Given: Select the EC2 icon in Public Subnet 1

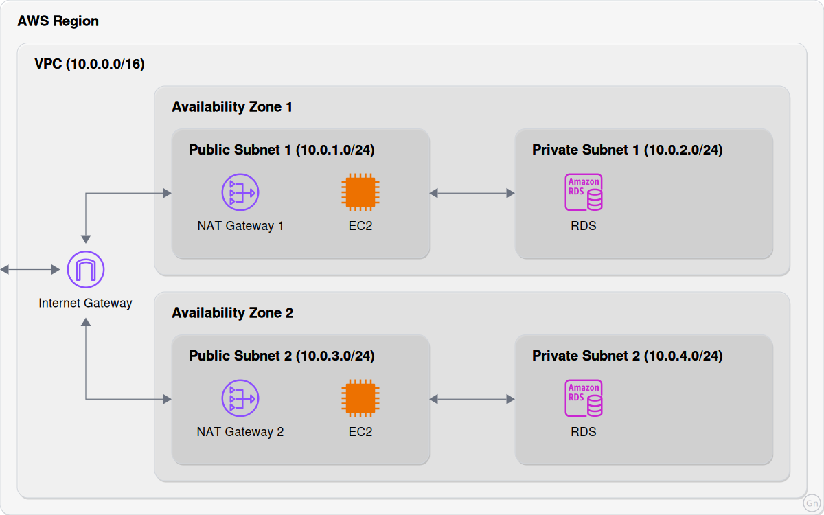Looking at the screenshot, I should coord(360,192).
